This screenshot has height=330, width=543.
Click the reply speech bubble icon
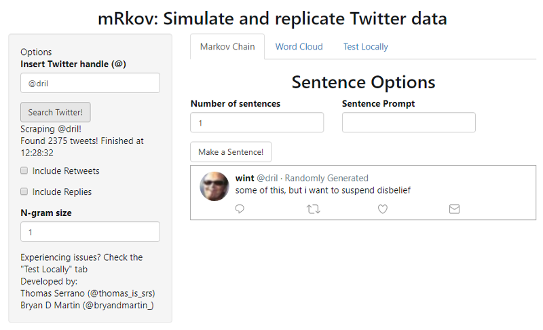(240, 209)
